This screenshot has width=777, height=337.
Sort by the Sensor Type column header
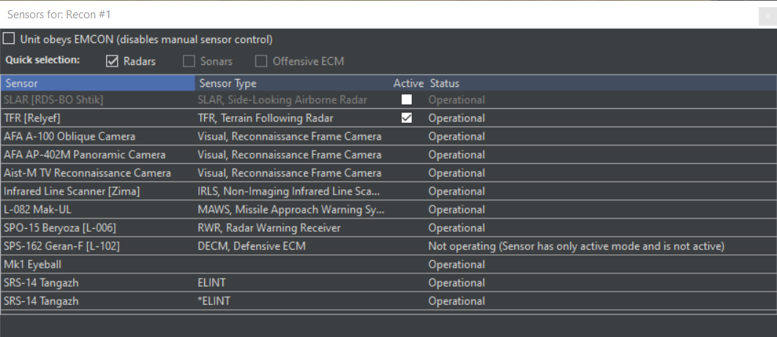293,83
